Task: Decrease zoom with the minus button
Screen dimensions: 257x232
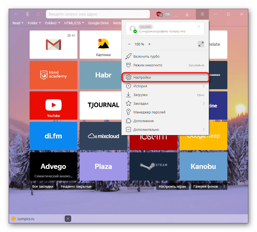Action: (x=129, y=44)
